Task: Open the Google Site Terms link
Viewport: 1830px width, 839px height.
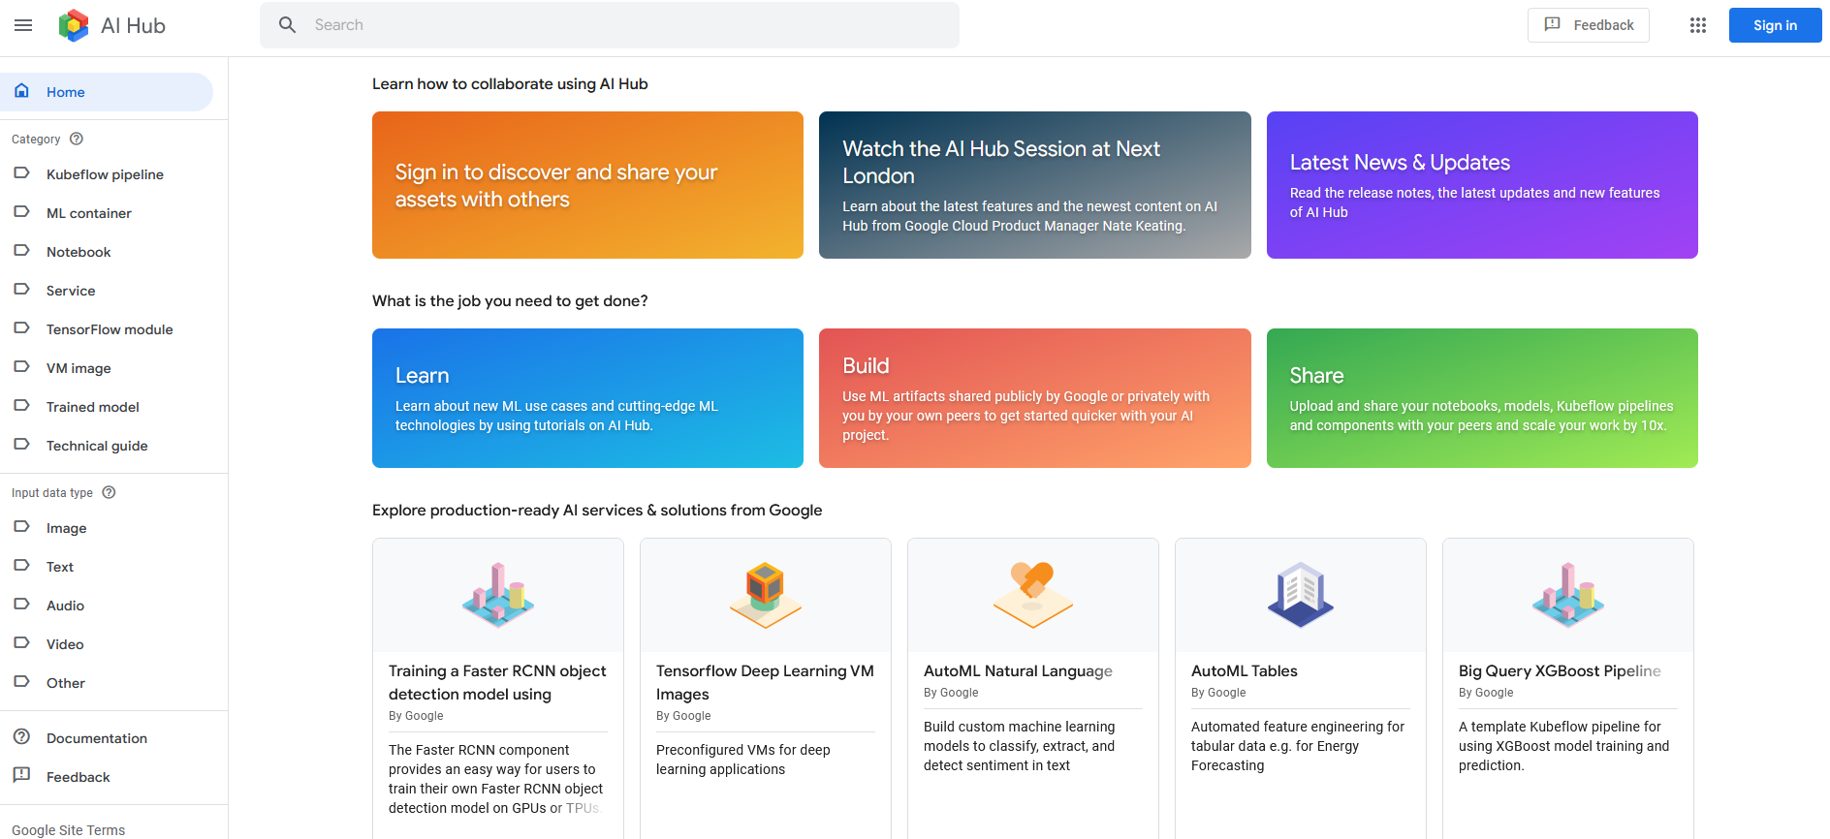Action: click(68, 830)
